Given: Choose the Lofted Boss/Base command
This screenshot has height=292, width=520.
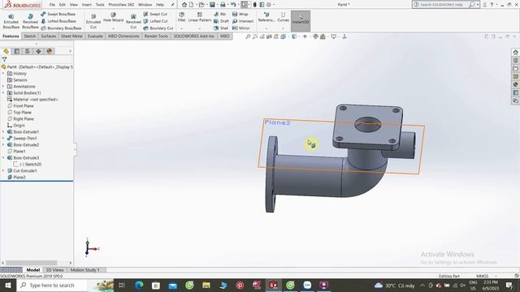Looking at the screenshot, I should pos(58,21).
